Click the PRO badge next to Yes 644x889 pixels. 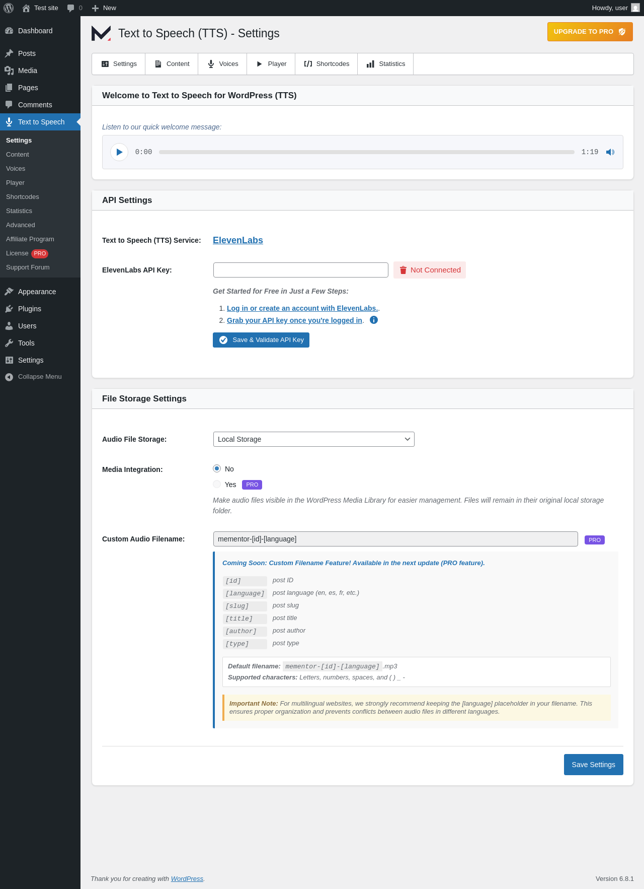coord(252,485)
